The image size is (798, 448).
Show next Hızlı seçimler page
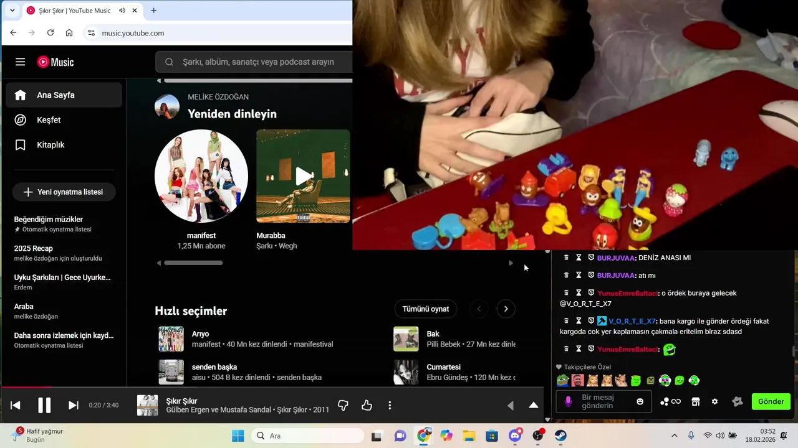506,309
